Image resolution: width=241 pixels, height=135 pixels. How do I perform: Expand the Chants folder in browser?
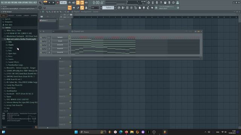(x=11, y=45)
